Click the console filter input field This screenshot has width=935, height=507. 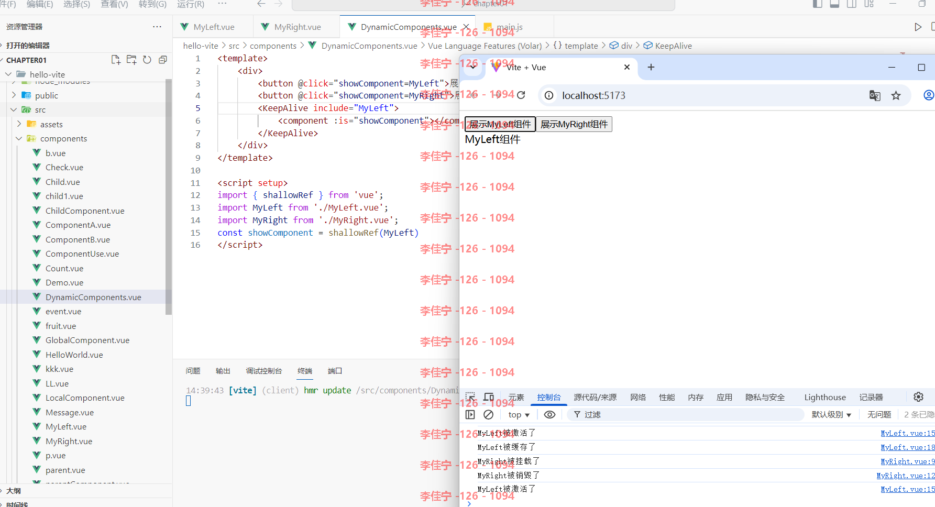coord(686,414)
